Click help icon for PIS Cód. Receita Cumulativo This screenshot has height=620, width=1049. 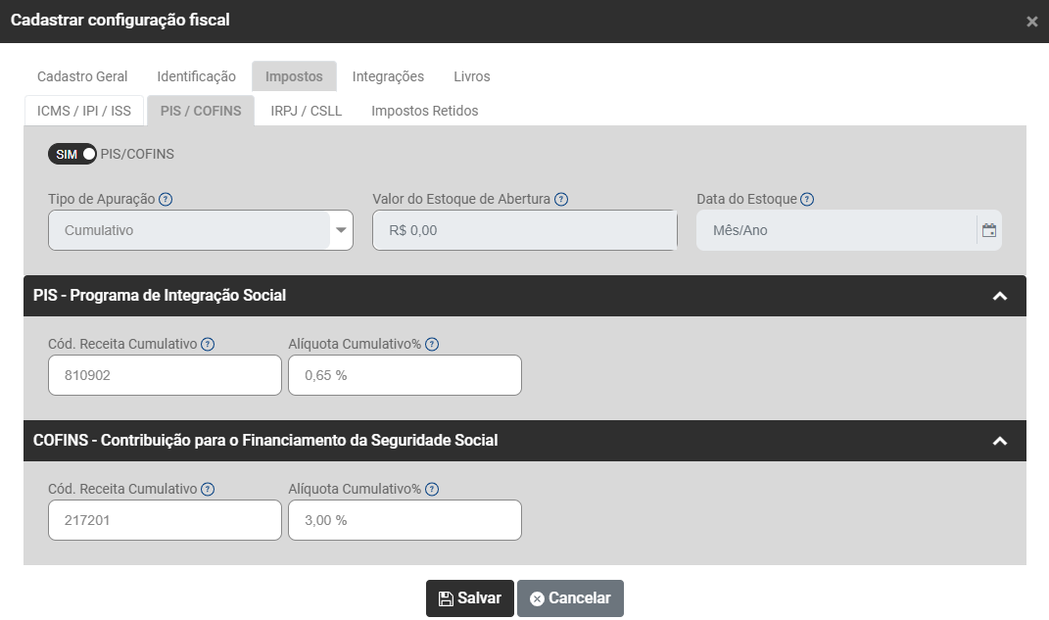click(208, 344)
